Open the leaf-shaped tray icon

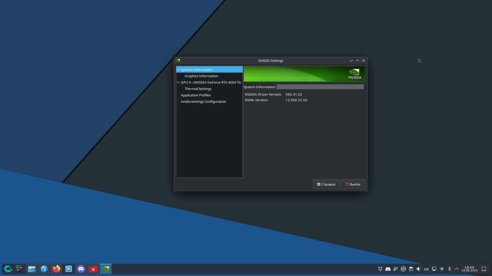[396, 269]
